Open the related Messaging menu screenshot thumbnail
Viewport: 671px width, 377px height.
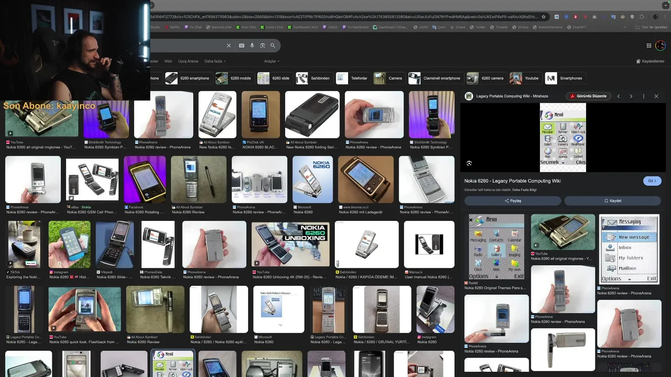[629, 249]
